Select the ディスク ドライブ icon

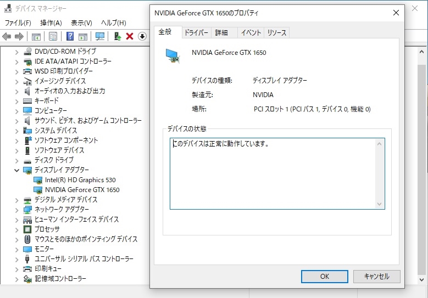click(x=27, y=161)
